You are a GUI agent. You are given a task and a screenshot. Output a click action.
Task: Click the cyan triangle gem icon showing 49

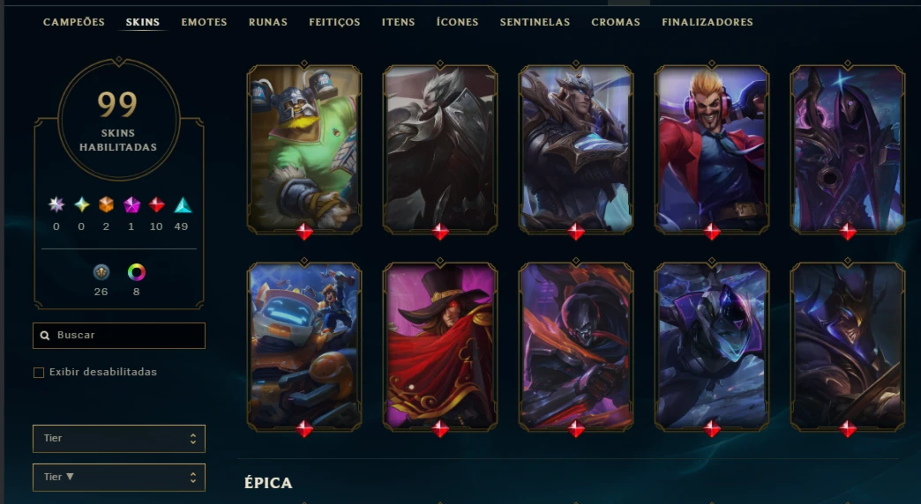[x=183, y=204]
